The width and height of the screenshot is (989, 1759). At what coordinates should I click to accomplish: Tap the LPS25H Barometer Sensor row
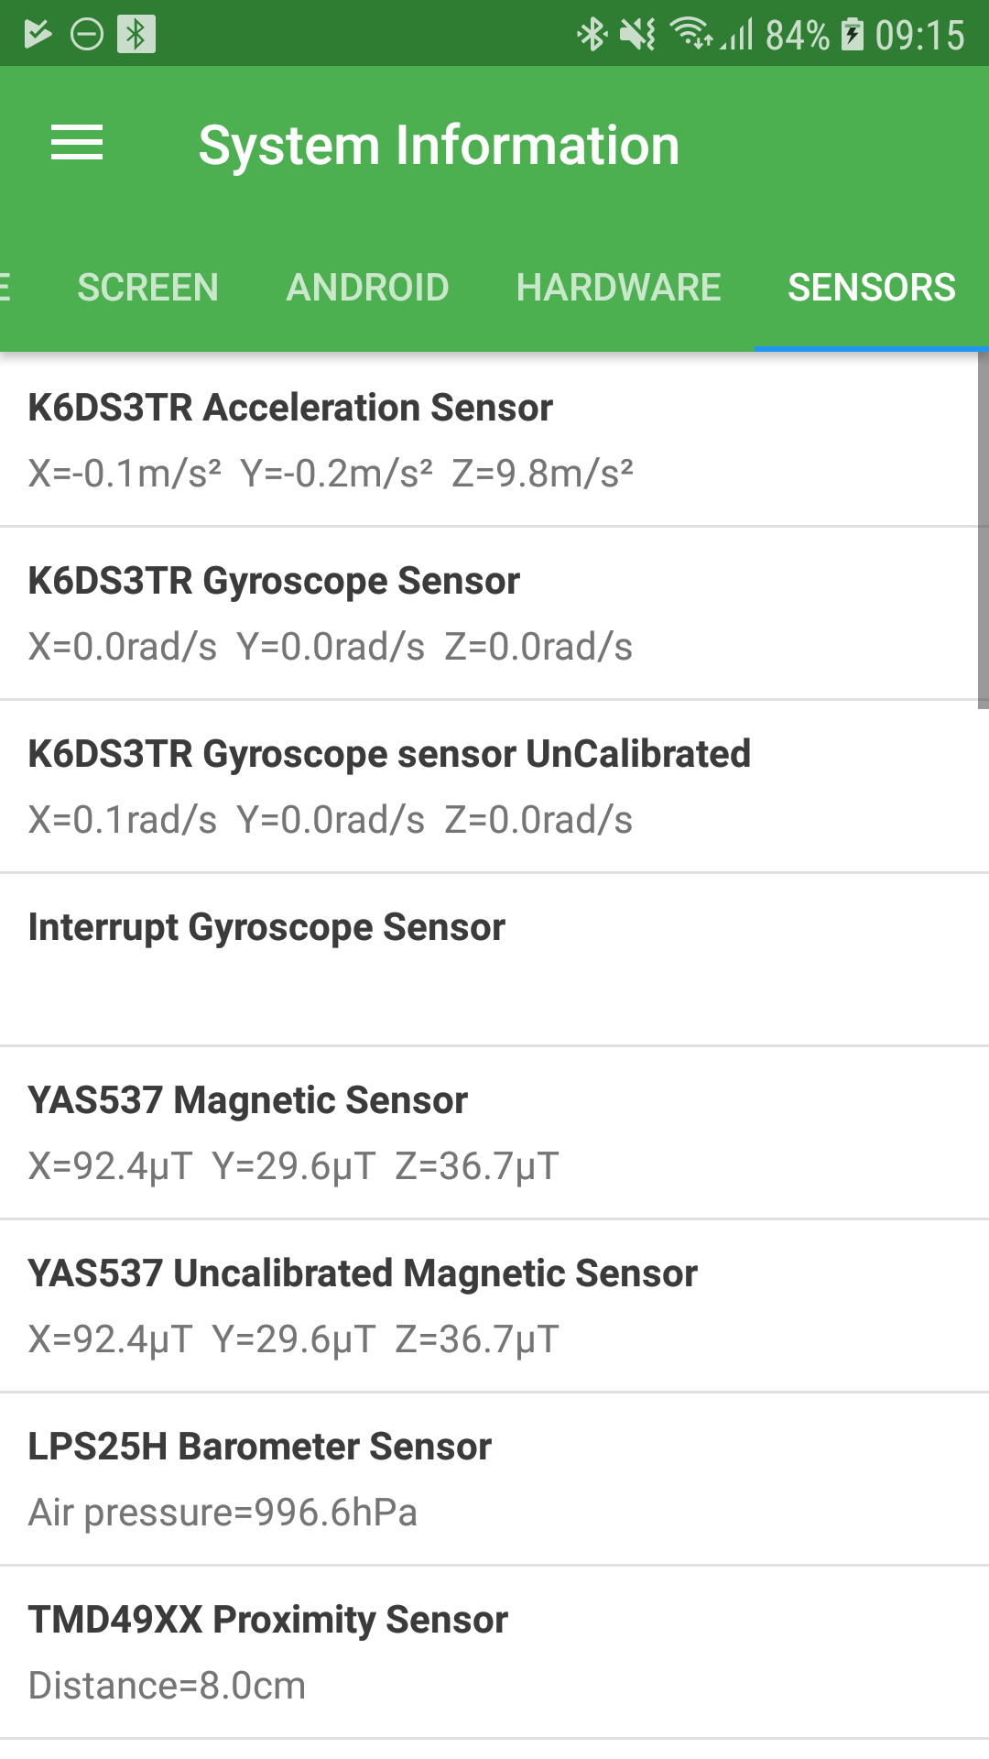[x=485, y=1479]
